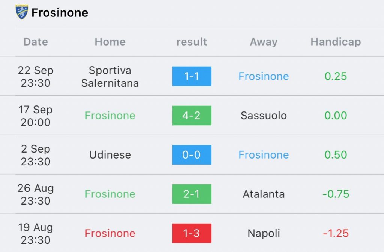This screenshot has width=384, height=252.
Task: Select the Home column header
Action: pyautogui.click(x=110, y=42)
